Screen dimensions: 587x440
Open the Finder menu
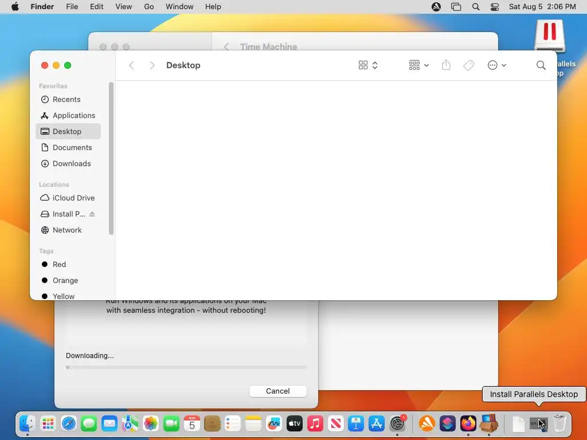[x=42, y=7]
